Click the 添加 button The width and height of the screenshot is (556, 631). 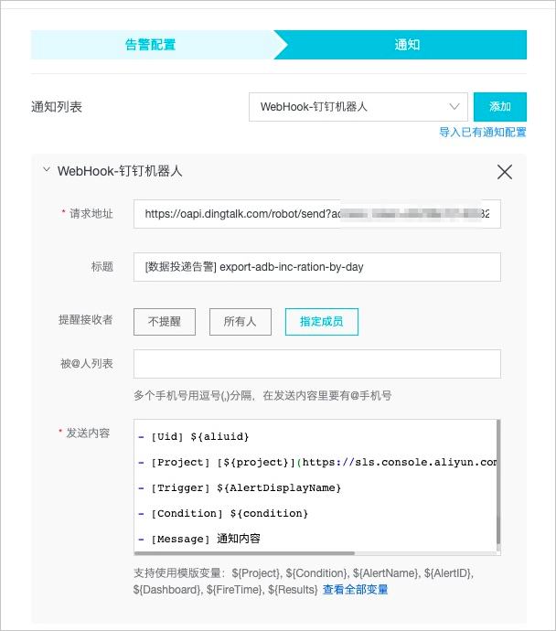[500, 107]
